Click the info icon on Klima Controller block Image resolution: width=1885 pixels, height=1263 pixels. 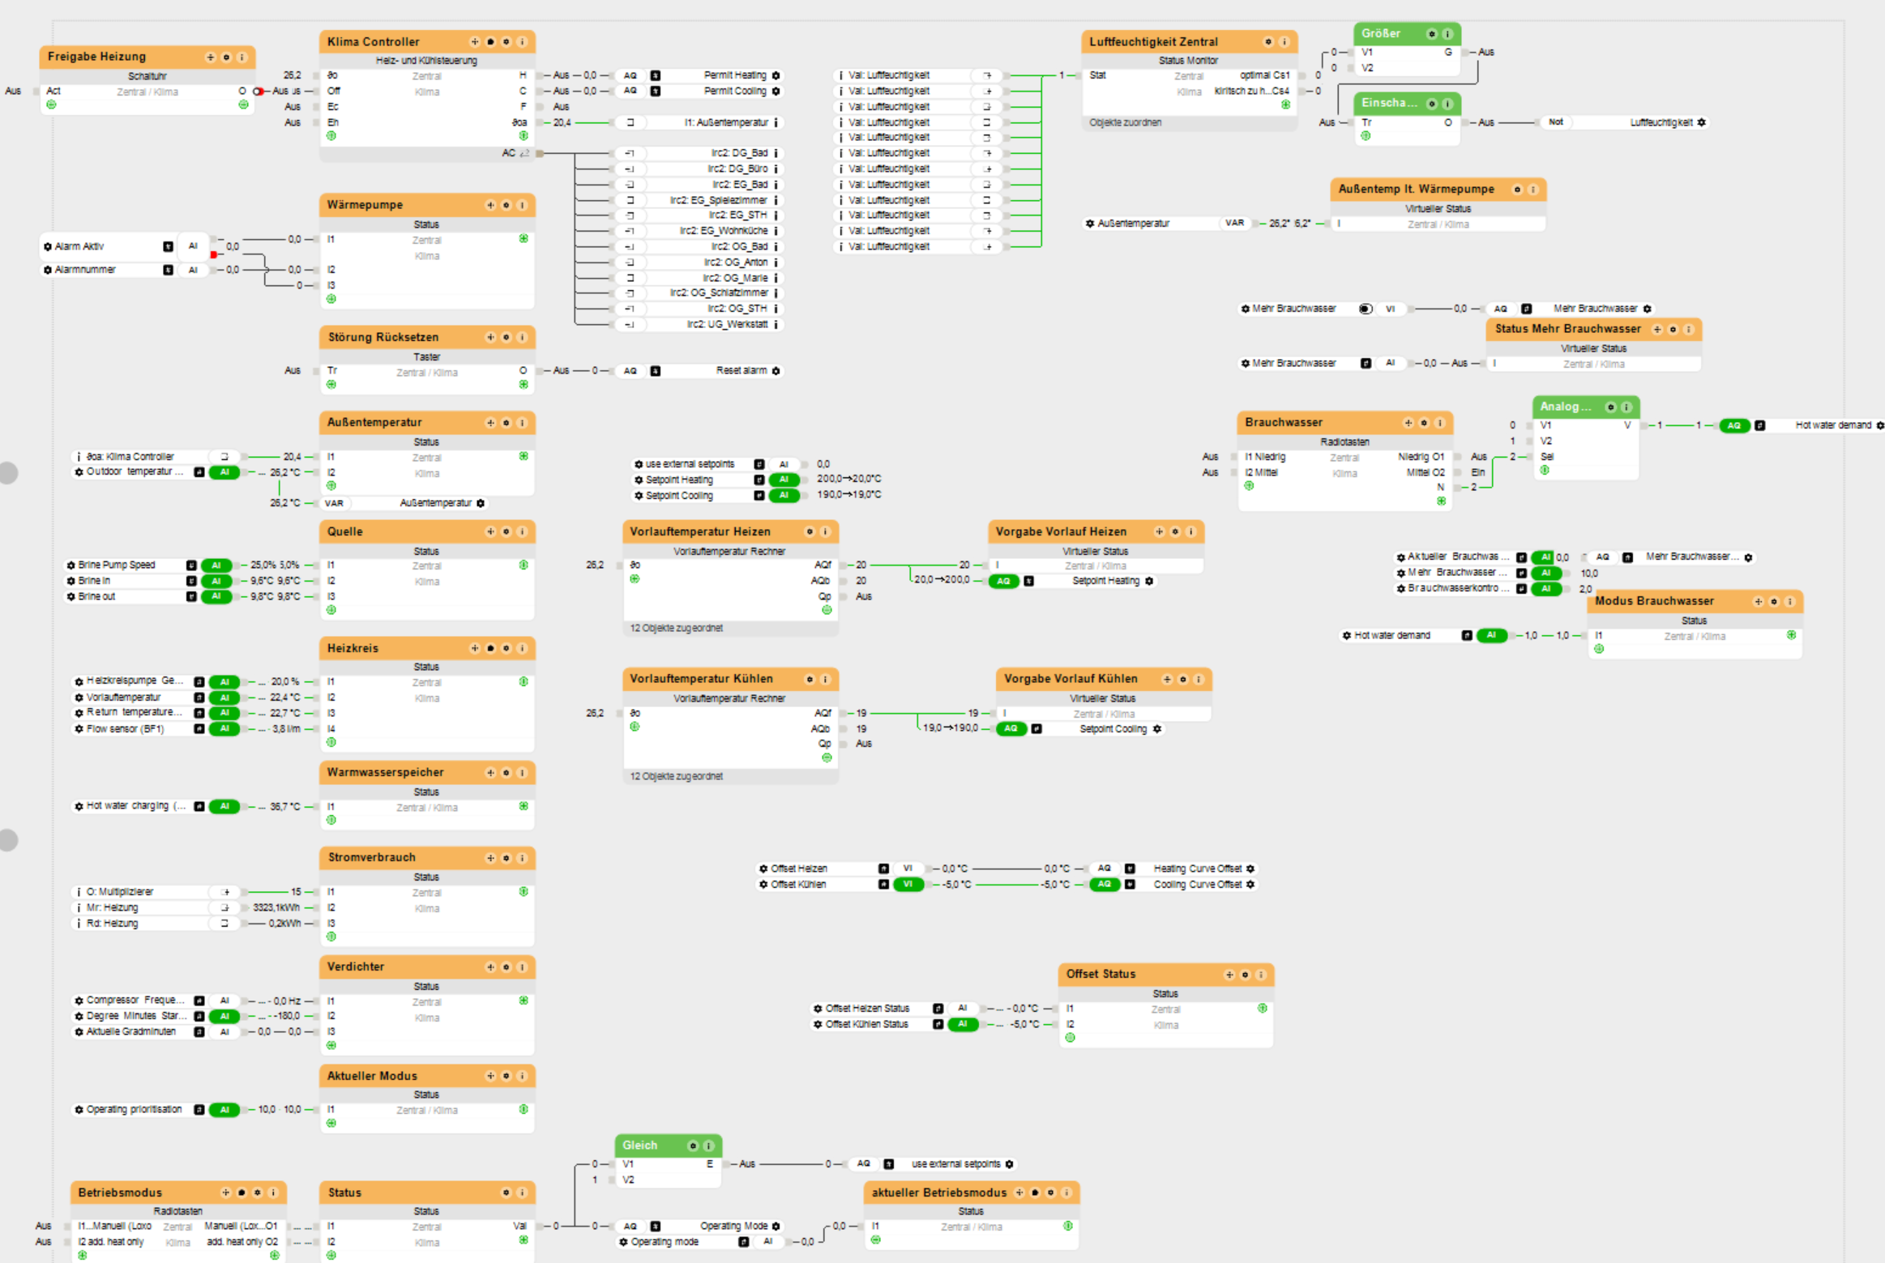pyautogui.click(x=522, y=41)
